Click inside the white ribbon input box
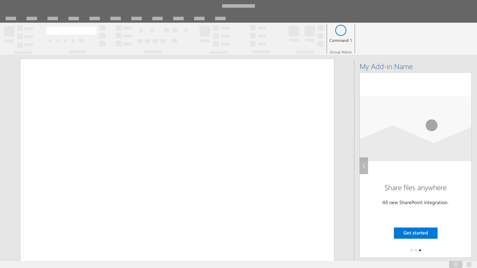477x268 pixels. point(72,31)
